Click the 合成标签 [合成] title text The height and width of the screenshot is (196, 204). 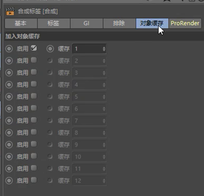(x=38, y=11)
